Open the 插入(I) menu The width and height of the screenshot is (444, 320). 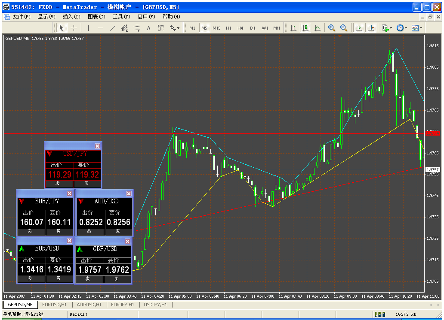71,17
